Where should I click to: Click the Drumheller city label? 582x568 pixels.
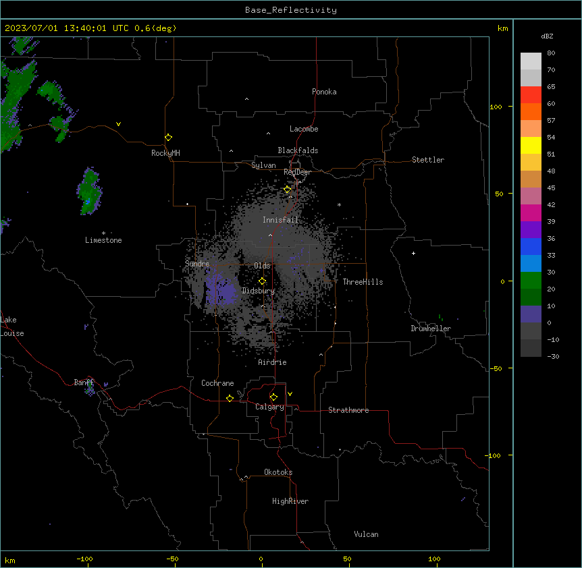click(431, 329)
